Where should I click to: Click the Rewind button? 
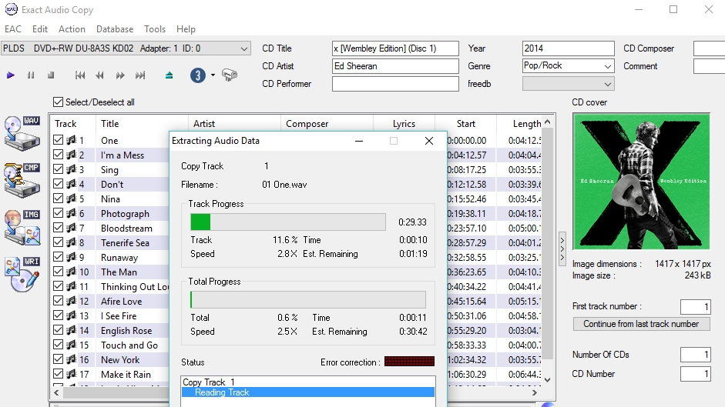pyautogui.click(x=99, y=75)
